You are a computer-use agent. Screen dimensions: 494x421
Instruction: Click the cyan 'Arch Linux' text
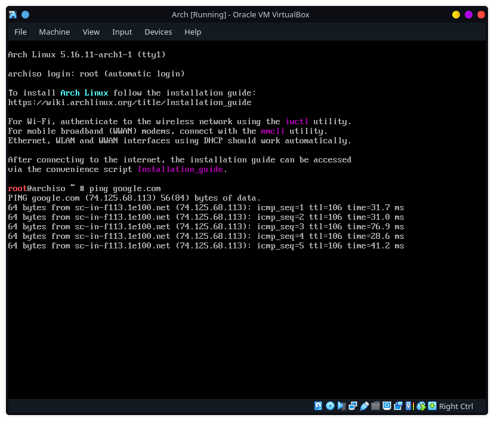point(84,93)
